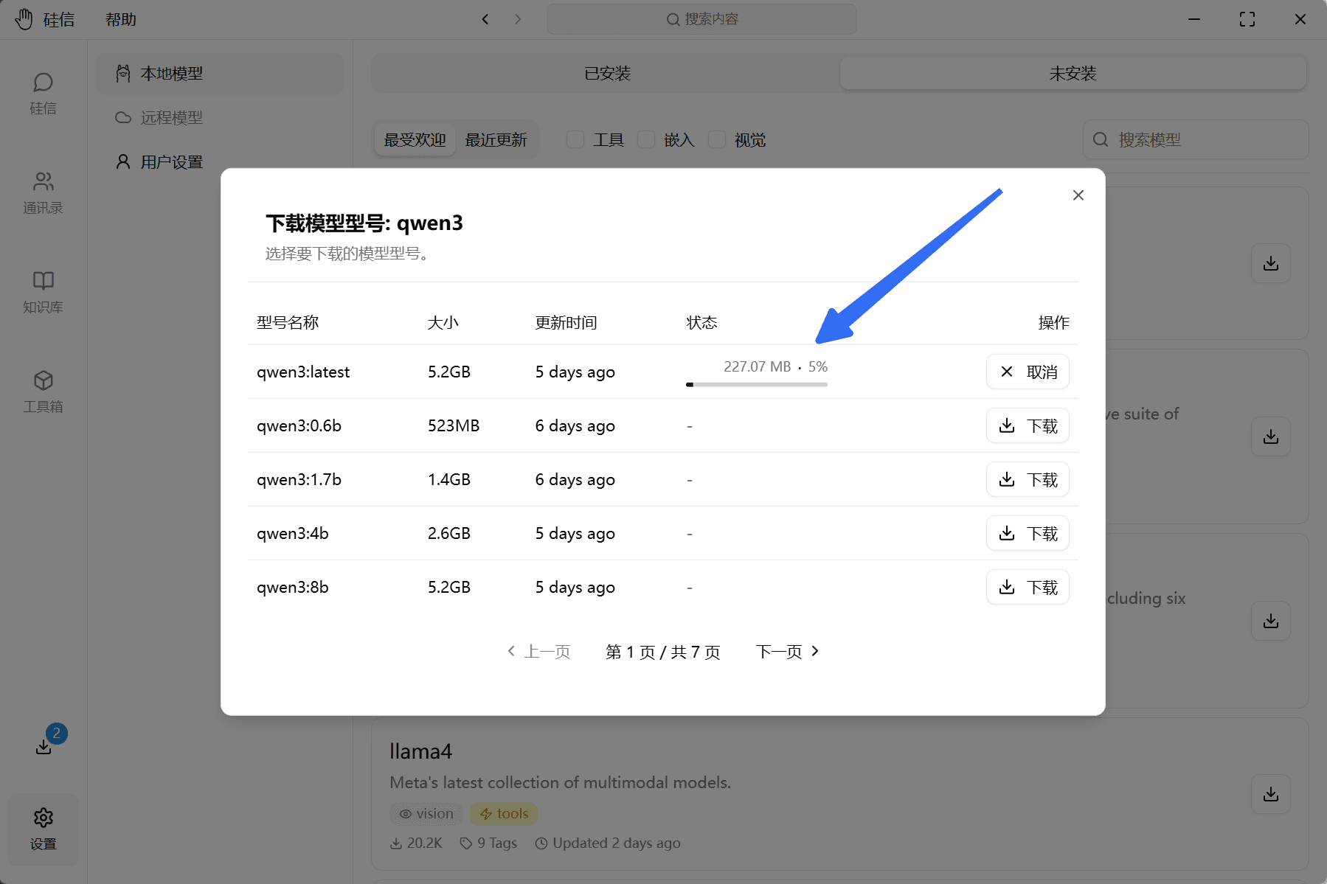Open the 通讯录 contacts sidebar icon
1327x884 pixels.
tap(43, 192)
